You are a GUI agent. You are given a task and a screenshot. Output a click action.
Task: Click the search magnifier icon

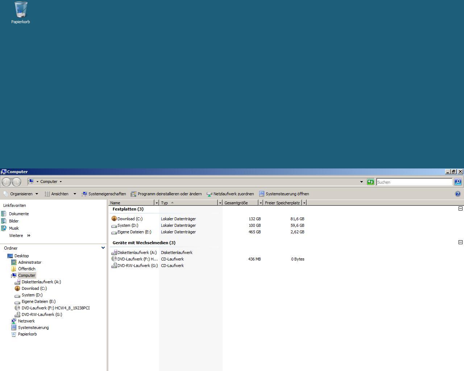tap(458, 182)
